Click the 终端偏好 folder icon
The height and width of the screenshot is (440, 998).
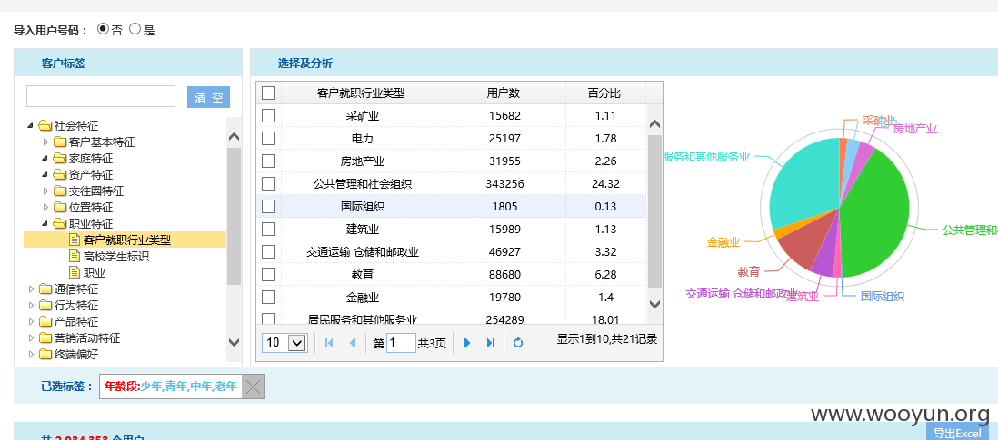45,355
